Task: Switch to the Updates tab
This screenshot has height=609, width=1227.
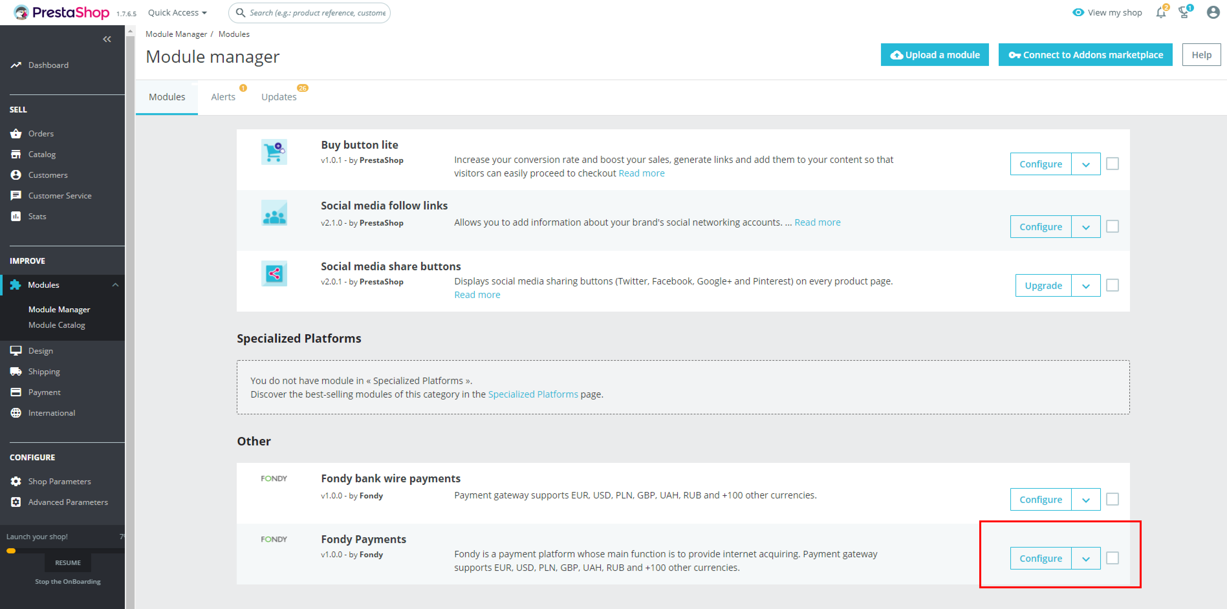Action: point(279,97)
